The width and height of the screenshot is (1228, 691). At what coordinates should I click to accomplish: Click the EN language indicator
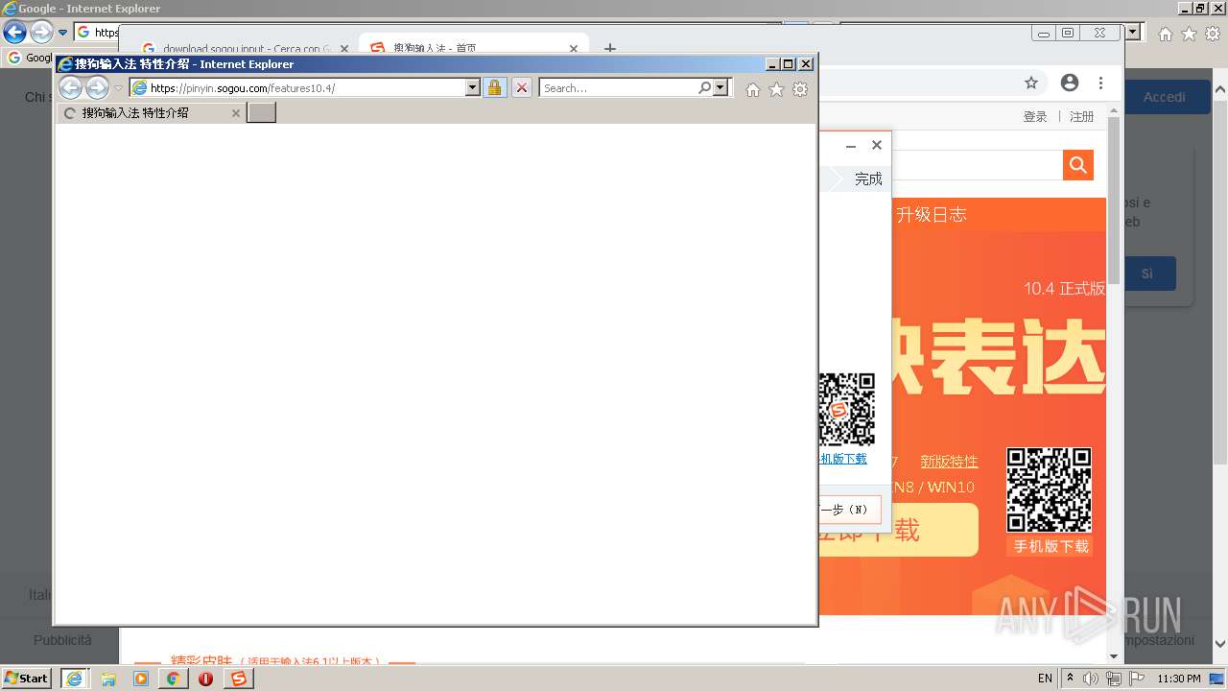click(1045, 679)
